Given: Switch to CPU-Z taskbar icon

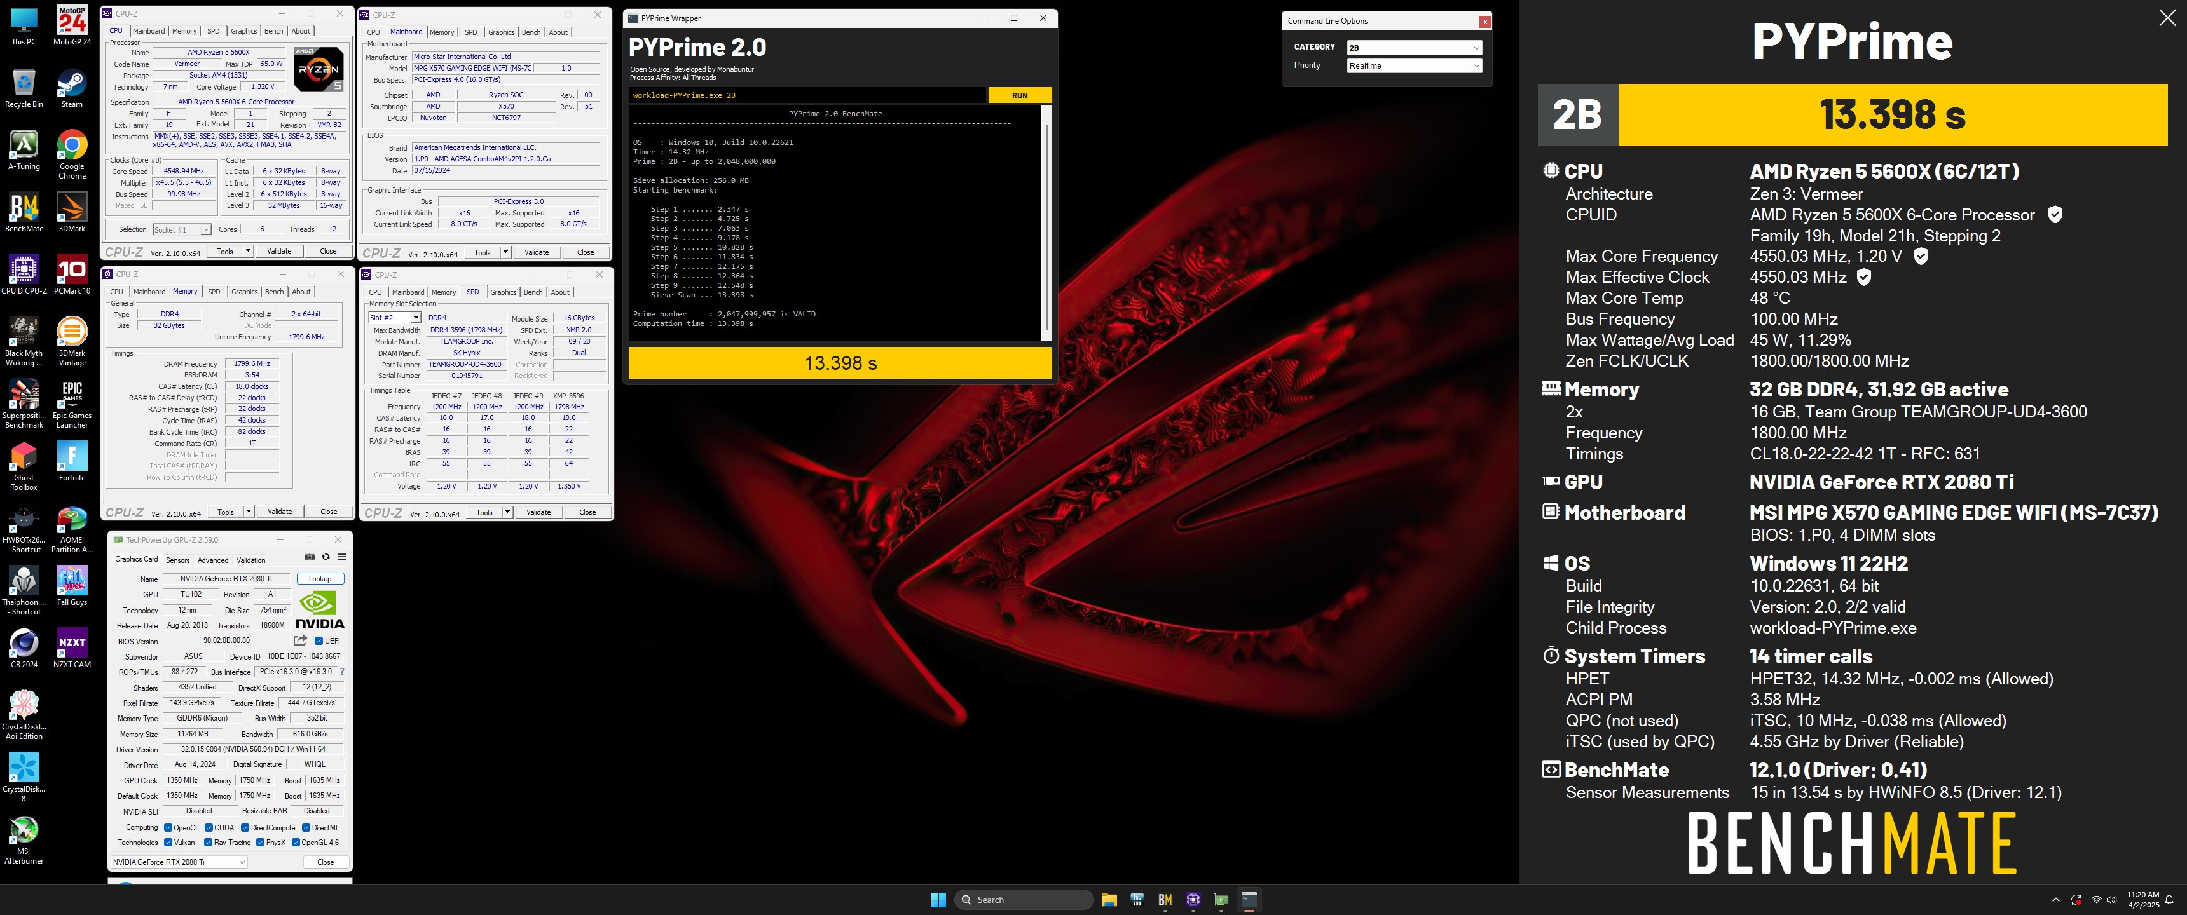Looking at the screenshot, I should click(x=1193, y=900).
